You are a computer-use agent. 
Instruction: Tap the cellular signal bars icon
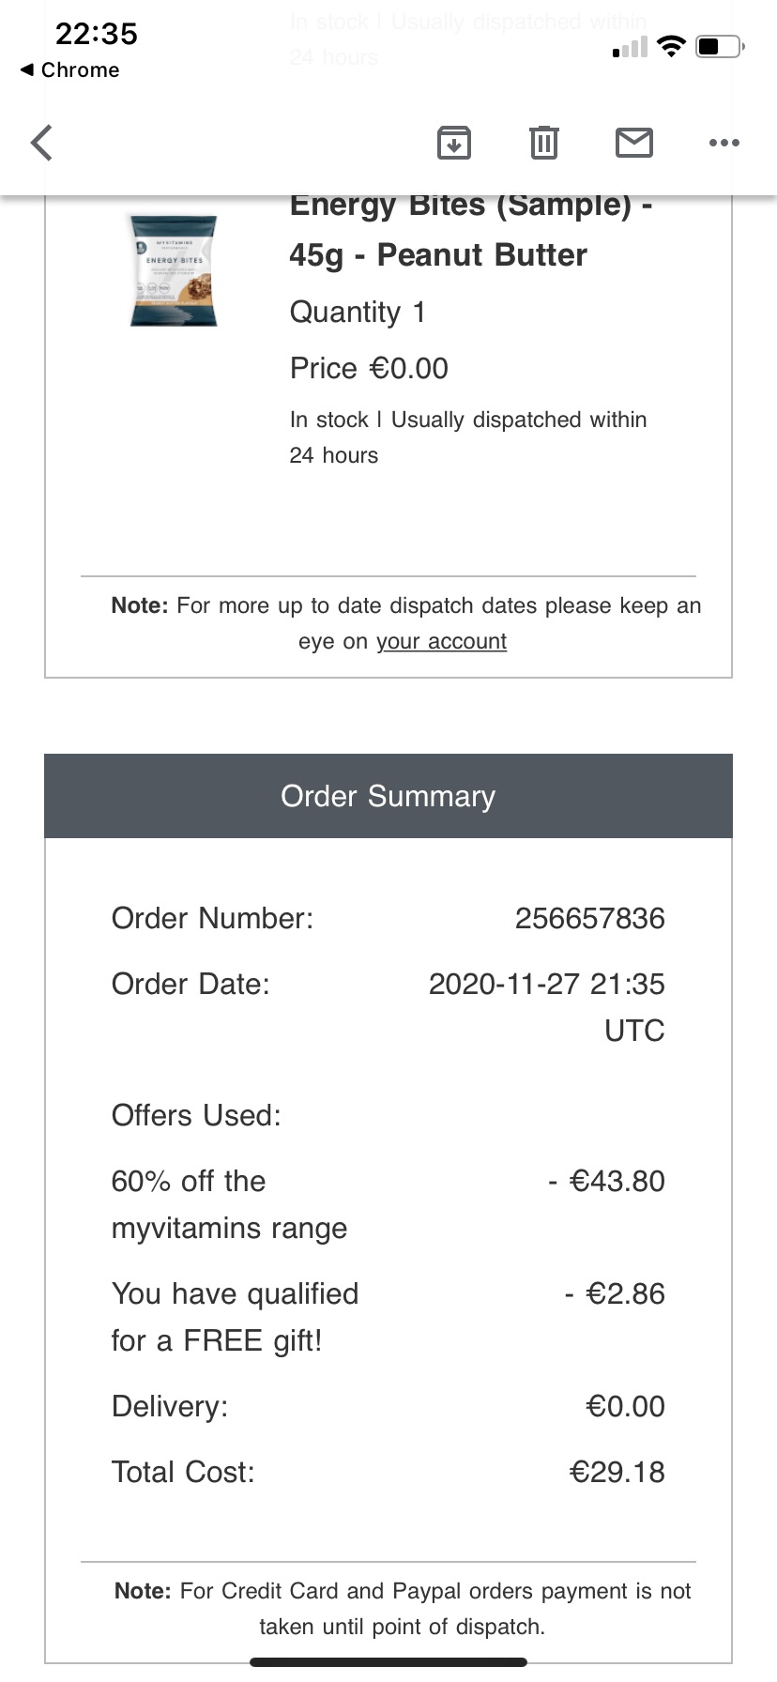[630, 47]
